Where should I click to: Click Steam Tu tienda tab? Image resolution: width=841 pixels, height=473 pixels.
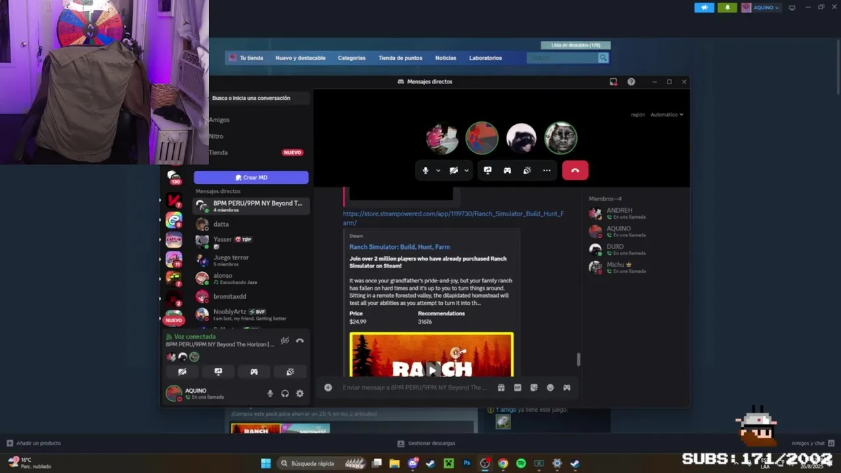tap(251, 58)
